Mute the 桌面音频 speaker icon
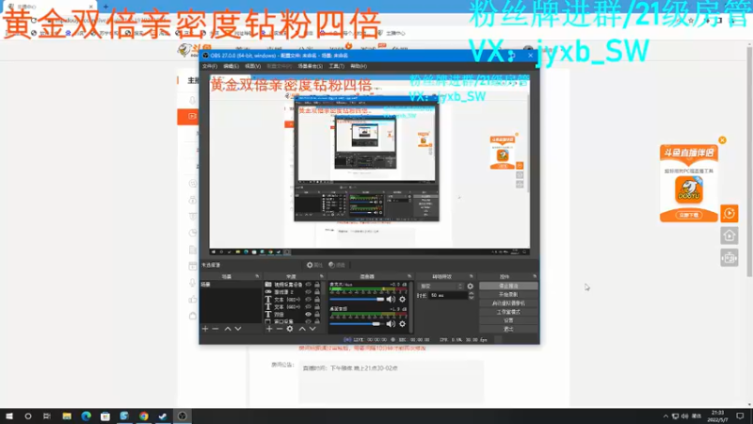This screenshot has width=753, height=424. tap(391, 324)
